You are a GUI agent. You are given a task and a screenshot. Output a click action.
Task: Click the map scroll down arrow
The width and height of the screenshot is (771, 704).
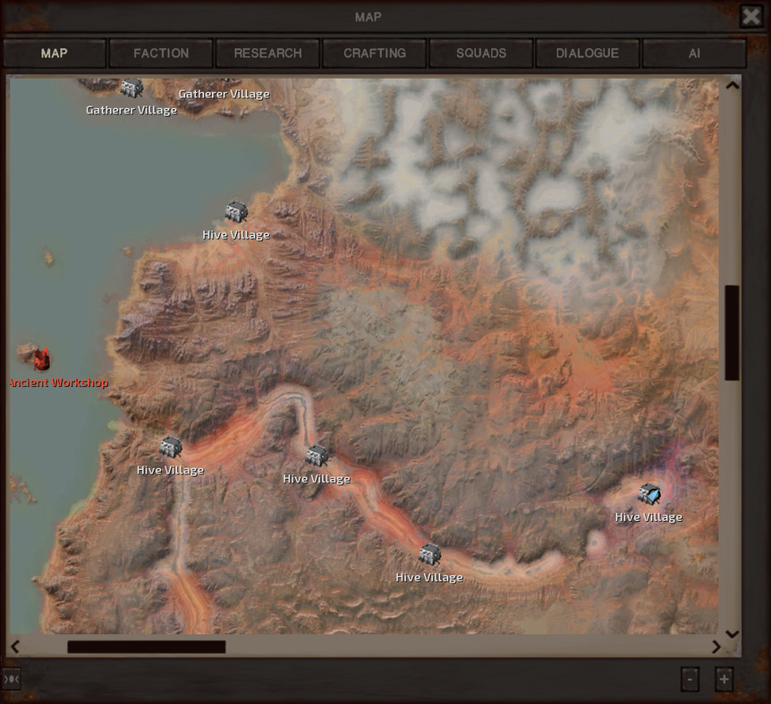[733, 634]
